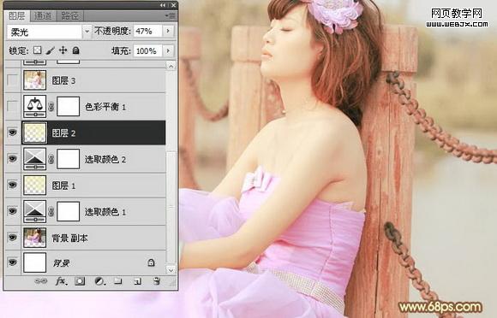Select layer name 图层 2

[63, 133]
